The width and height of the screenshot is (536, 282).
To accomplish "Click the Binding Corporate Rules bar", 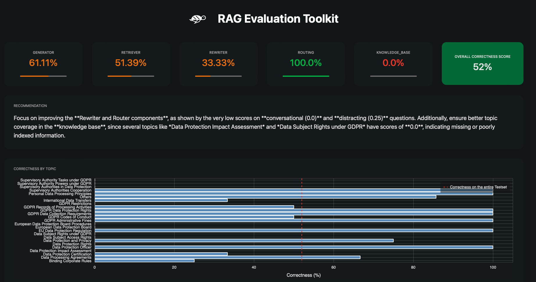I will pos(145,261).
